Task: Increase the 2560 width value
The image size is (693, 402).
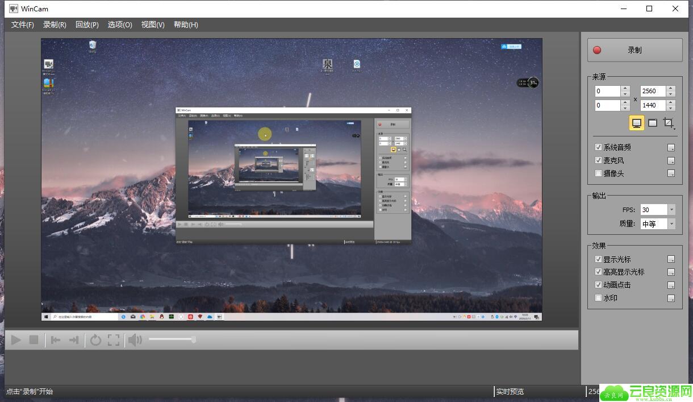Action: (x=671, y=88)
